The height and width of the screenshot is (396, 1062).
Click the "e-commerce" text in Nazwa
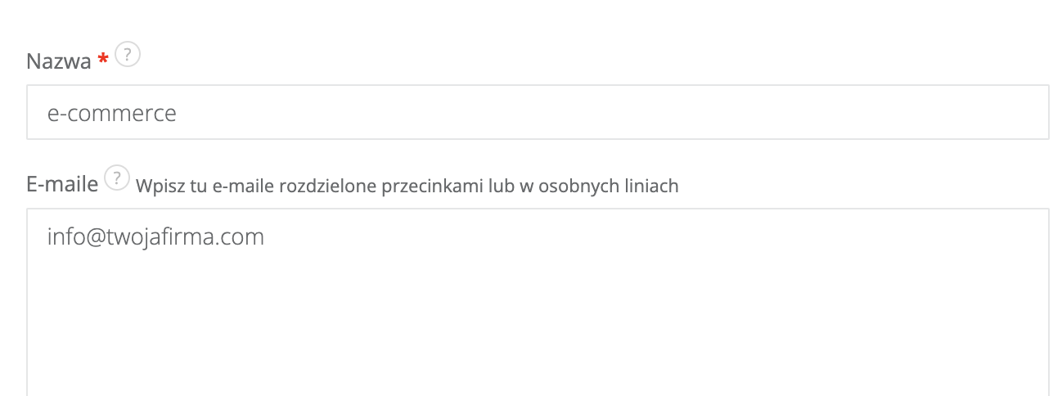pyautogui.click(x=112, y=113)
